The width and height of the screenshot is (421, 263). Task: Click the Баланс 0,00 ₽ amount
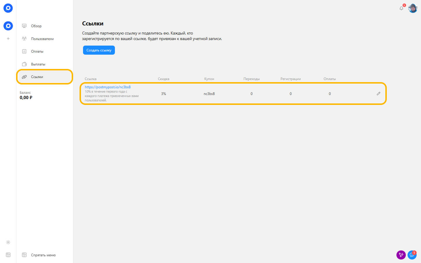click(26, 98)
